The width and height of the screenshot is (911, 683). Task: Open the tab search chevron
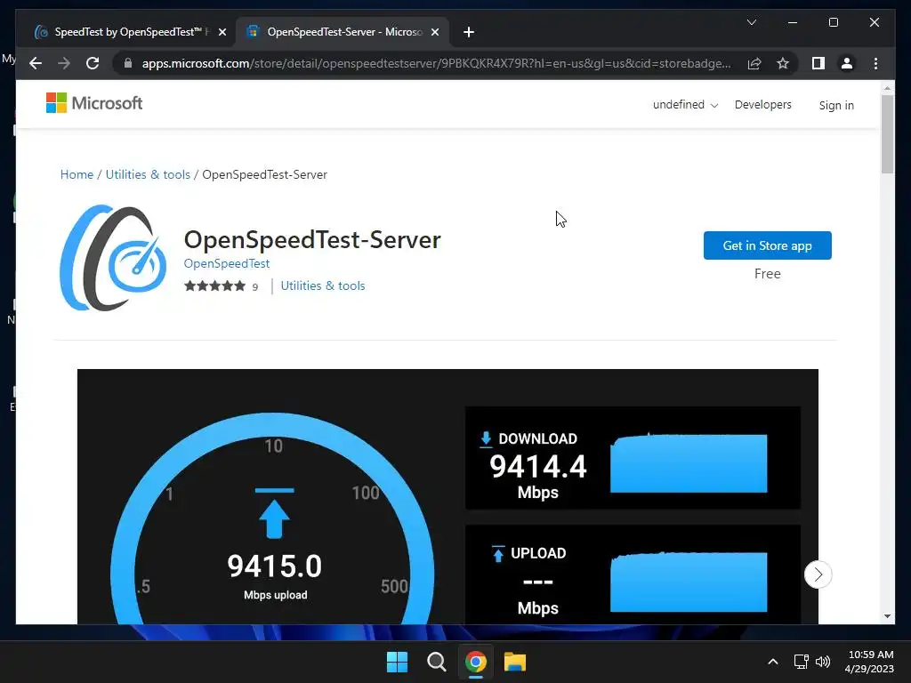751,22
